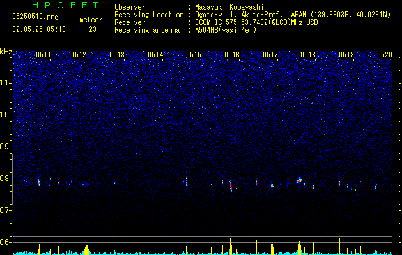
Task: Click the 0517 time marker
Action: [x=270, y=55]
